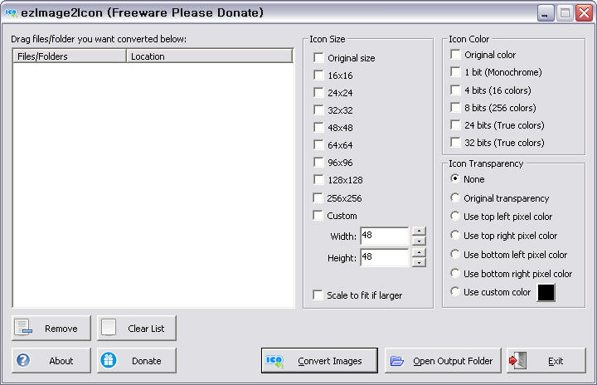597x385 pixels.
Task: Click the blue question mark About icon
Action: [23, 360]
